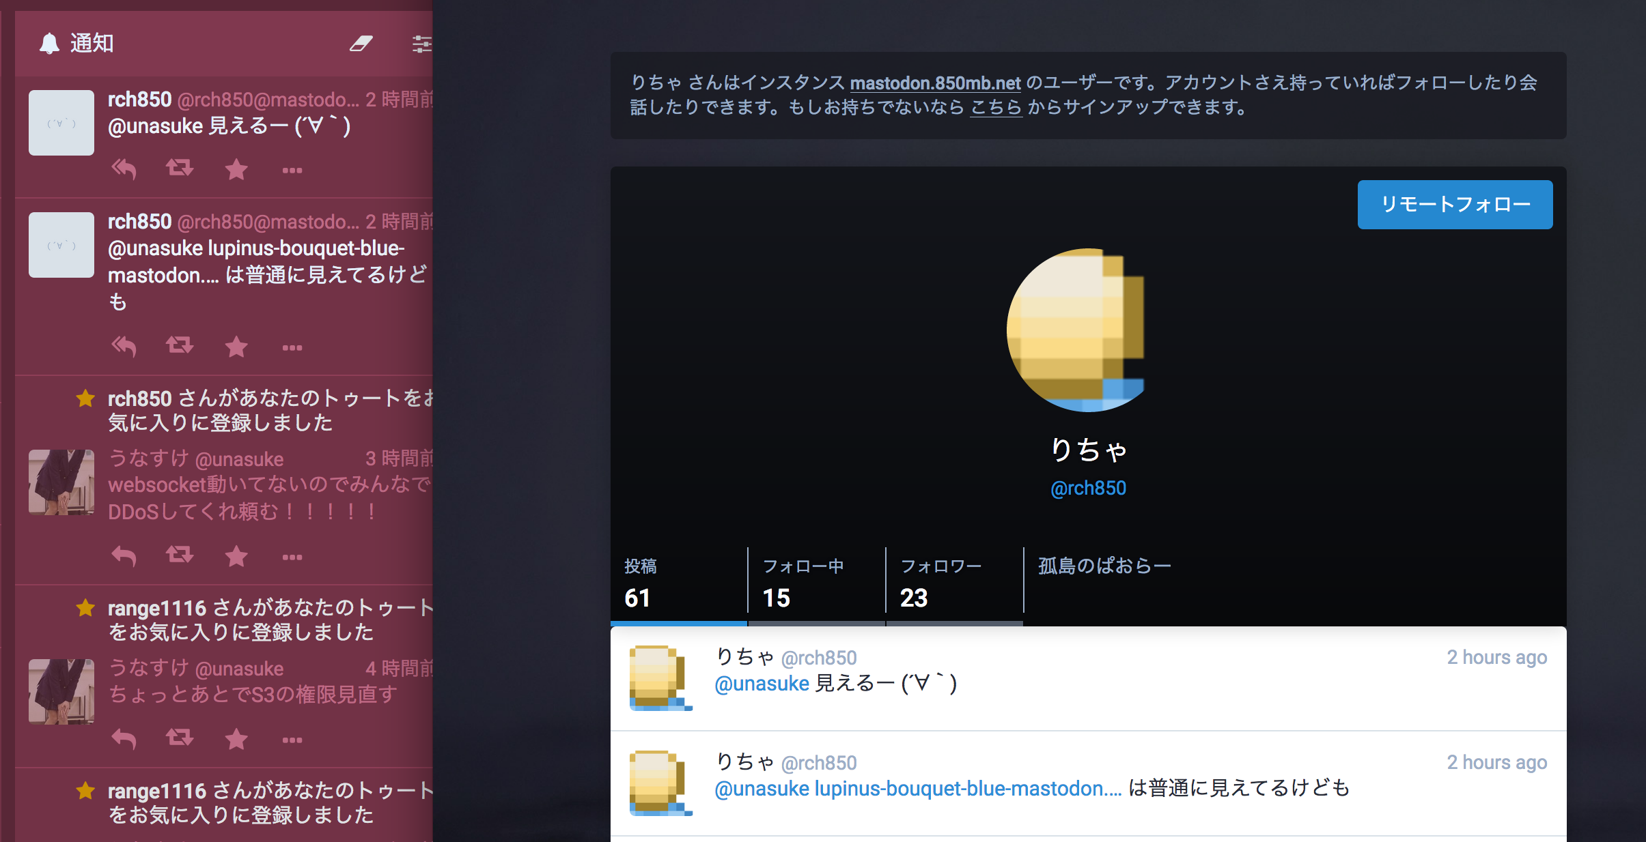The image size is (1646, 842).
Task: Favourite the lupinus-bouquet-blue notification post
Action: (236, 346)
